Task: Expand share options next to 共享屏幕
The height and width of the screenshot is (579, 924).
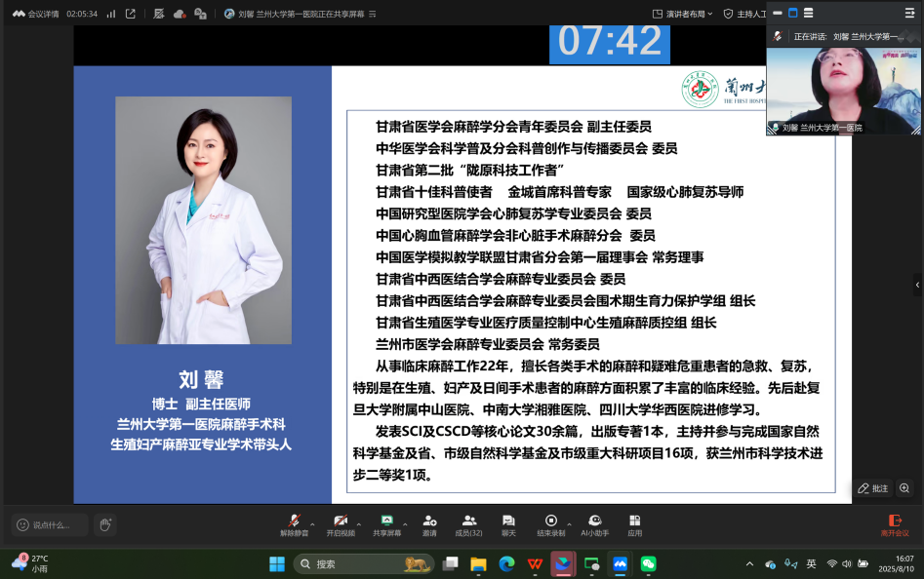Action: 406,523
